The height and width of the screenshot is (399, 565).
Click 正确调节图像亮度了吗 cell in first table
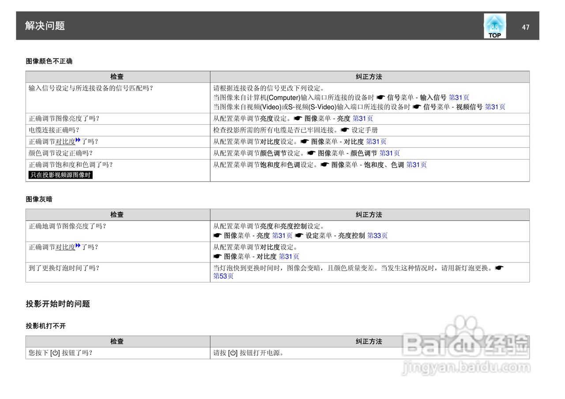pos(118,119)
